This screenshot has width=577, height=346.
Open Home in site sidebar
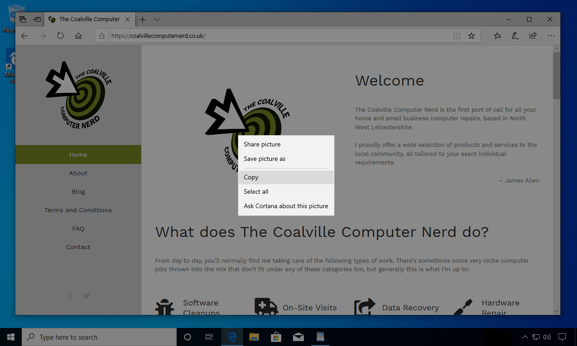[78, 155]
